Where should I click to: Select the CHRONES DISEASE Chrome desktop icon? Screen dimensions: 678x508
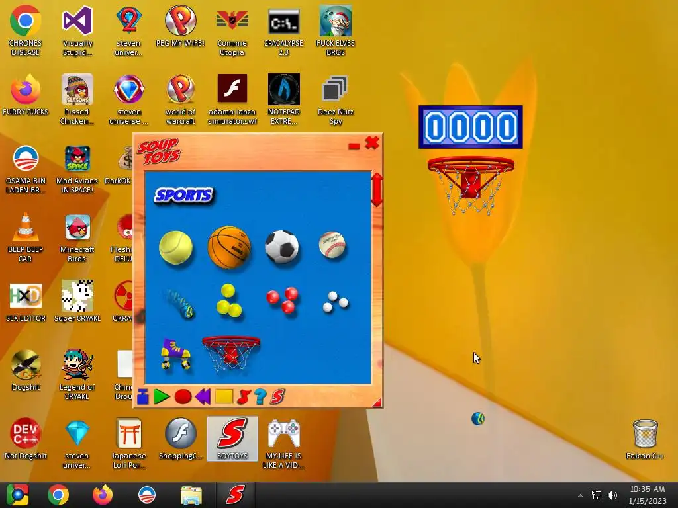[x=26, y=31]
